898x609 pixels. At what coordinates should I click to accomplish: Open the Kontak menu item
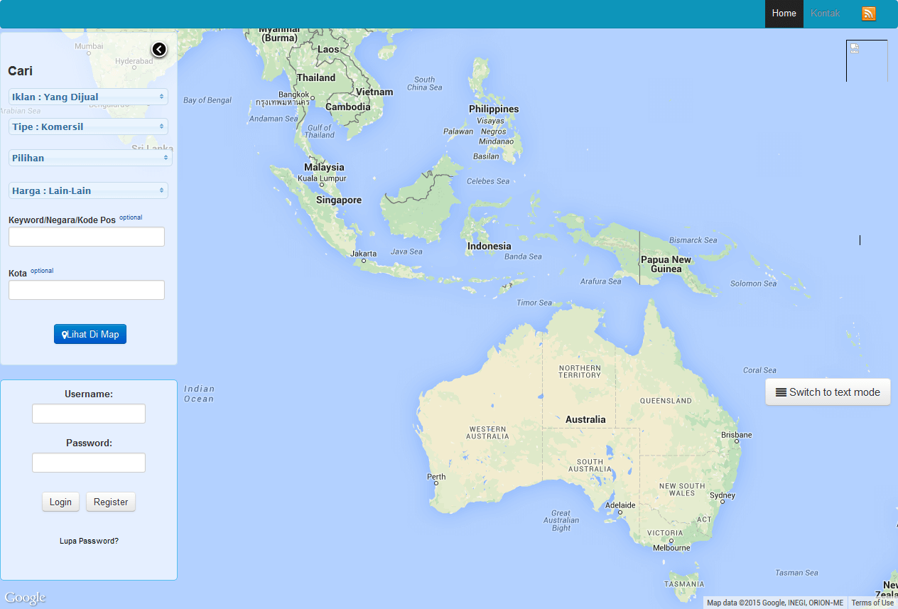(x=825, y=14)
